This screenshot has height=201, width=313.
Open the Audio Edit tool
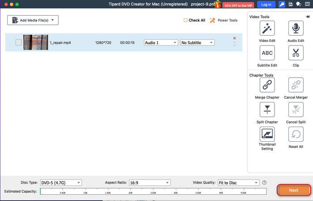pyautogui.click(x=296, y=28)
